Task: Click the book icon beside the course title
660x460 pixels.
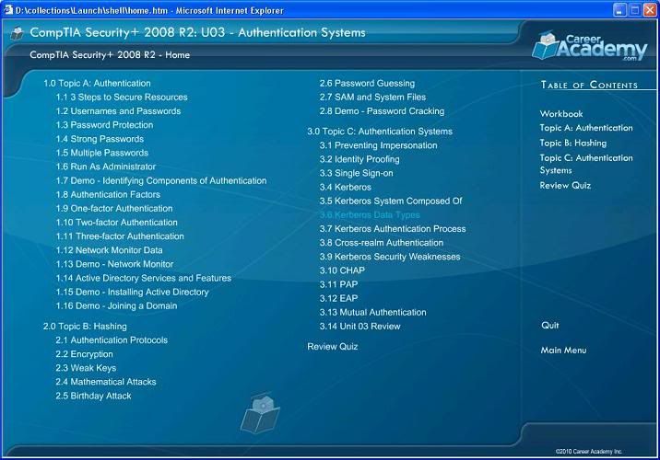Action: tap(18, 33)
